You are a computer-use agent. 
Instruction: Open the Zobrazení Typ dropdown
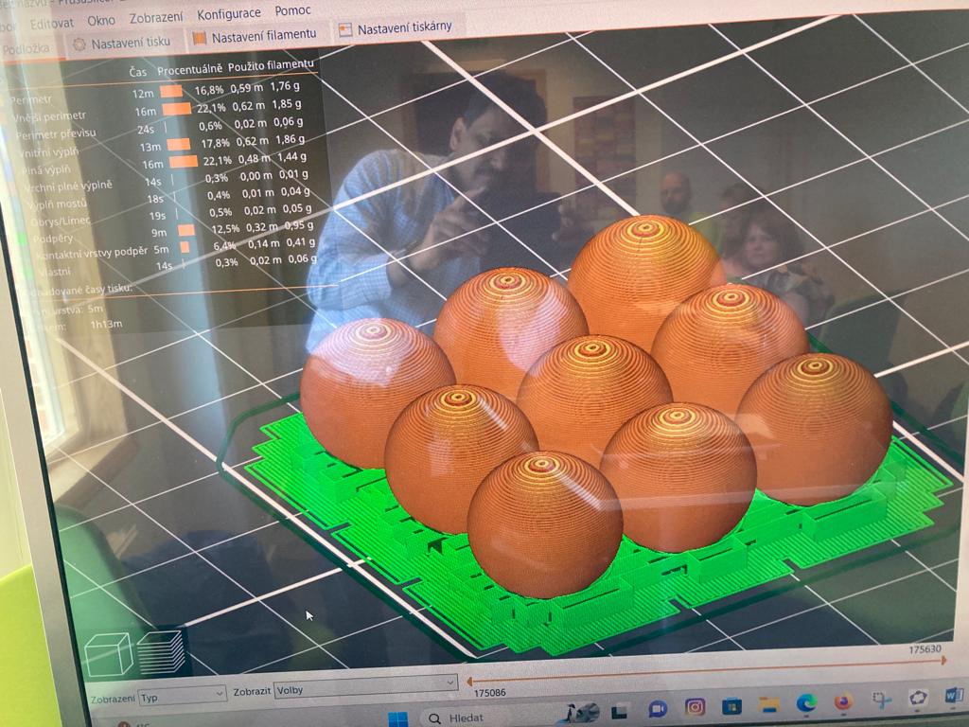tap(182, 694)
